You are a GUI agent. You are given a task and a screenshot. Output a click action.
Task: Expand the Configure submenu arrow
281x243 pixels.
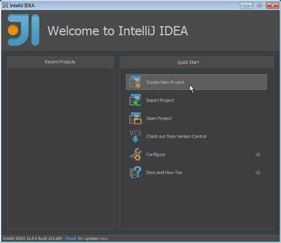click(x=258, y=155)
